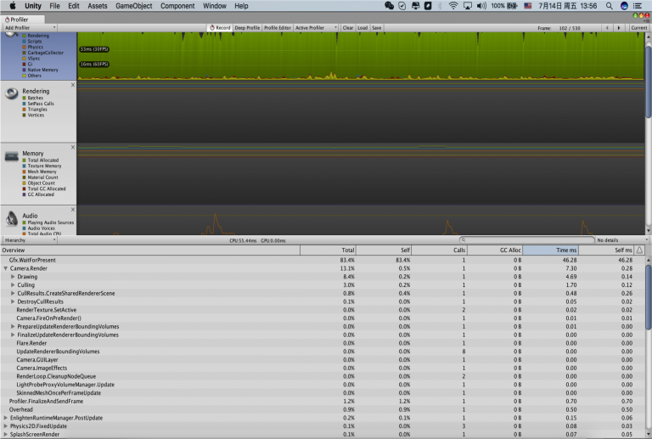Click the Clear button
The height and width of the screenshot is (439, 652).
(347, 28)
